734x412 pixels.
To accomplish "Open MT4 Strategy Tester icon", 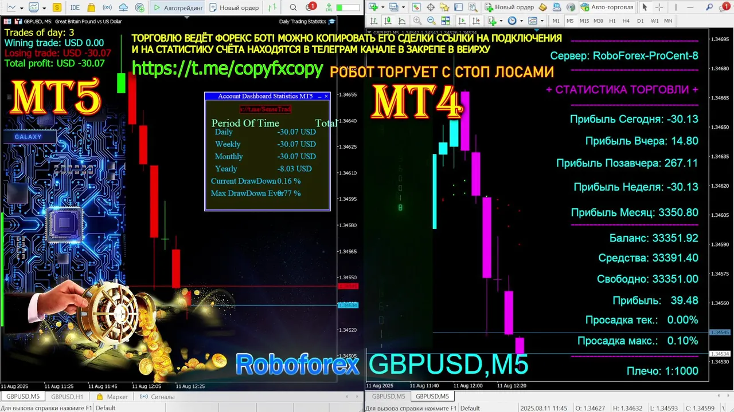I will coord(473,7).
